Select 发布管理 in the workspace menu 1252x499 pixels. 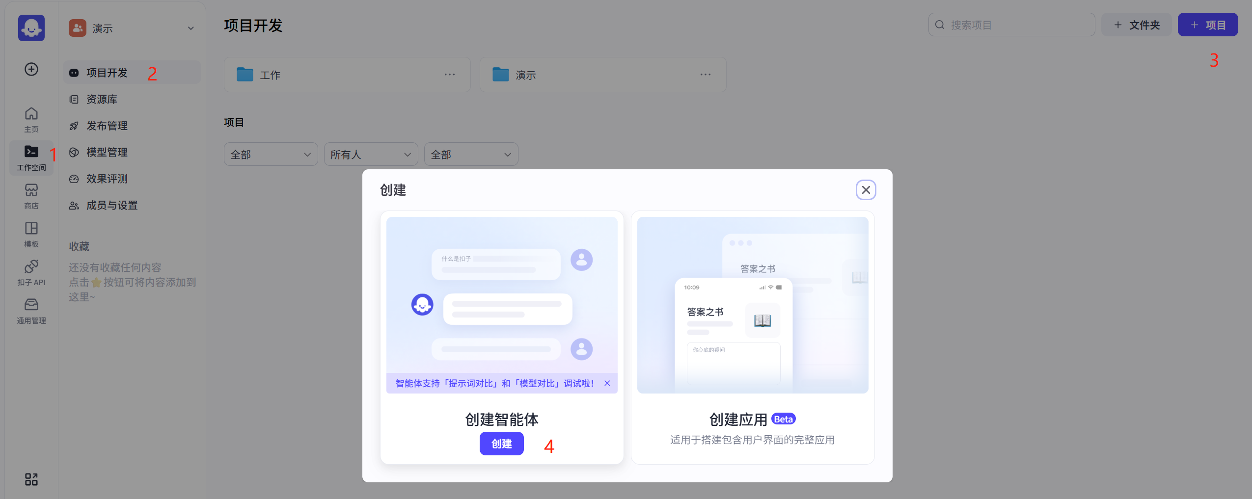coord(107,126)
